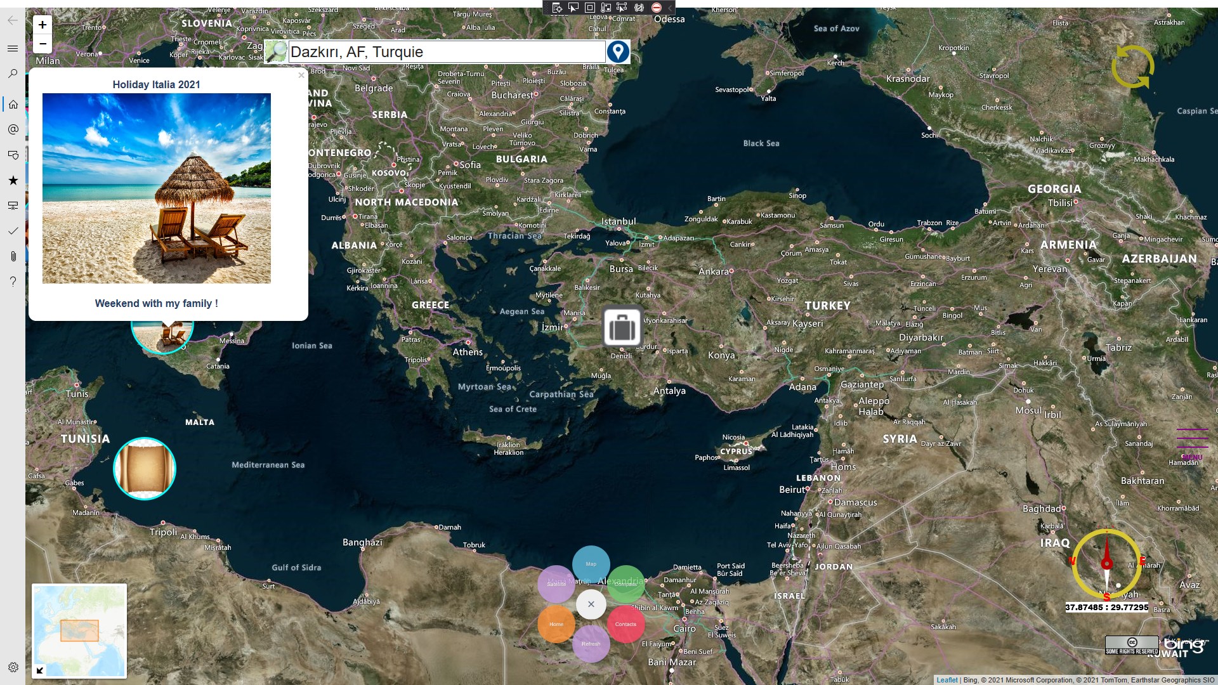Open the question mark help icon
This screenshot has width=1218, height=685.
click(13, 282)
